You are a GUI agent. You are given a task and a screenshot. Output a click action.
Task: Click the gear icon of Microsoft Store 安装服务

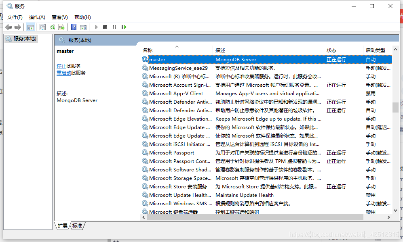click(x=145, y=186)
